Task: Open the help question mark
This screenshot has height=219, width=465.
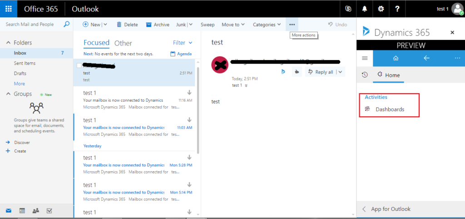Action: [397, 9]
